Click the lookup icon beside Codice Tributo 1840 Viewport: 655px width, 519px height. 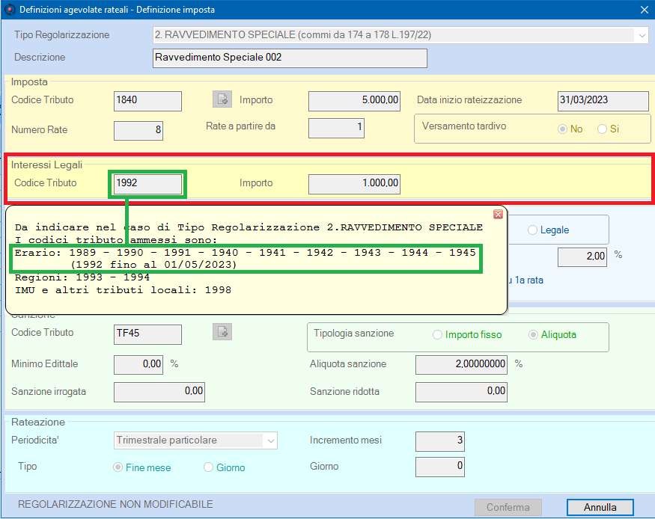pyautogui.click(x=222, y=99)
